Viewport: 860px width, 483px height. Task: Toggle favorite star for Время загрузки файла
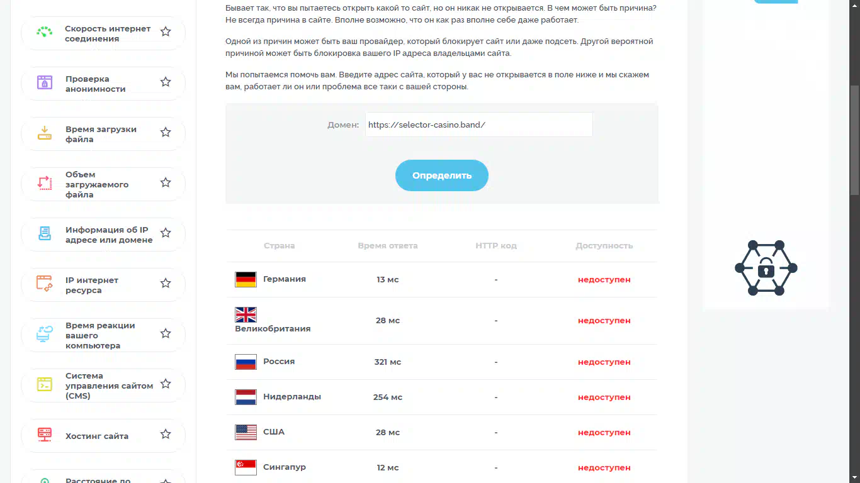click(x=166, y=132)
